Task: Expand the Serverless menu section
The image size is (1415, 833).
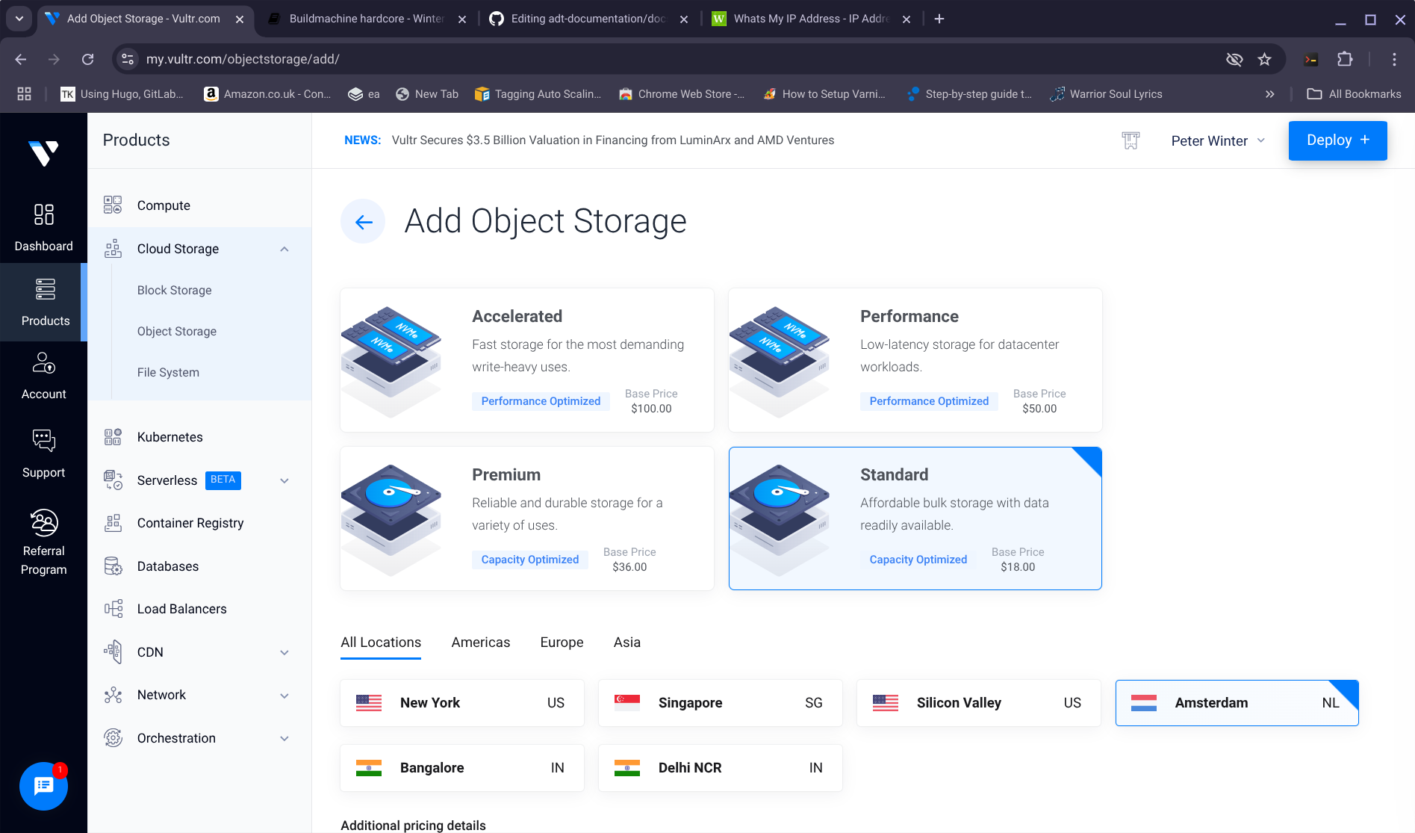Action: point(284,480)
